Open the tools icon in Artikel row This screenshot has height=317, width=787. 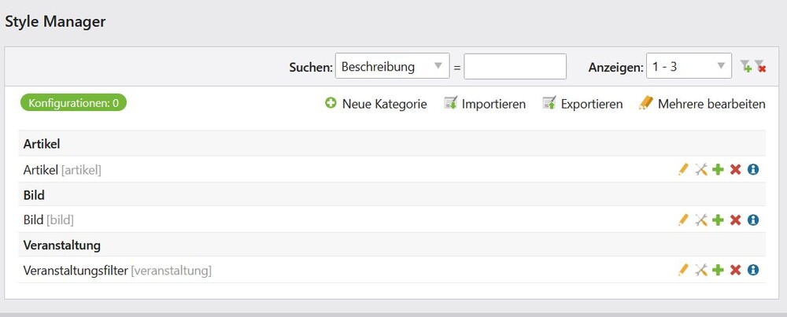701,169
